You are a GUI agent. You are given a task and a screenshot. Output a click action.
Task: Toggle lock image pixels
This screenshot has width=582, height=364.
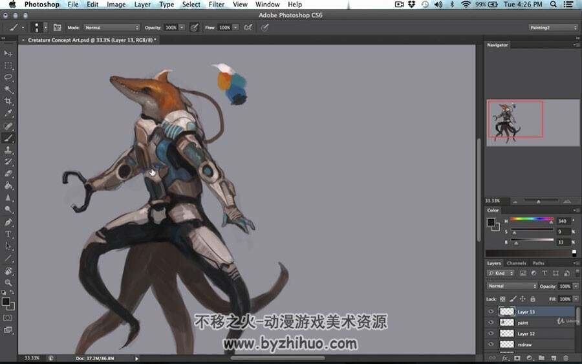[513, 299]
